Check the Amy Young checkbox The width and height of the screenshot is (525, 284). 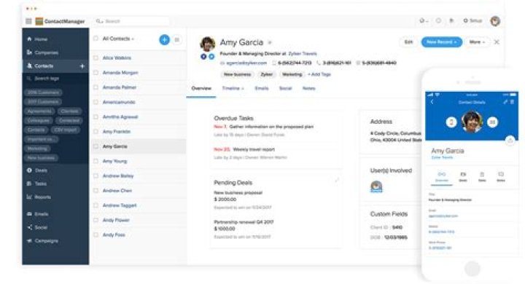[96, 161]
